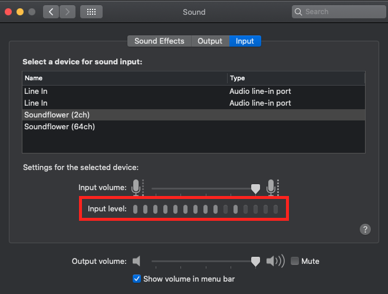
Task: Focus the Search field
Action: tap(338, 12)
